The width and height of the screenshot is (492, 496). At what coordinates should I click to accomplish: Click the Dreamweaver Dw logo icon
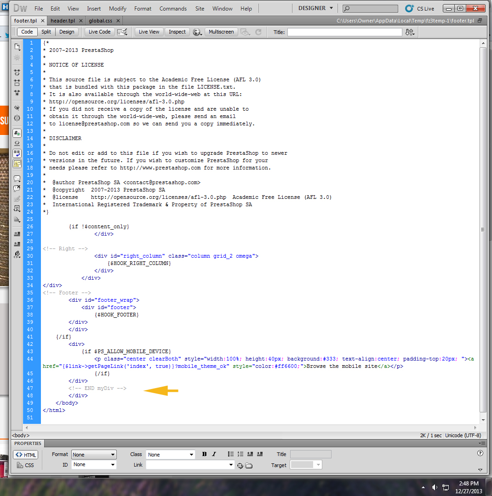[x=20, y=9]
